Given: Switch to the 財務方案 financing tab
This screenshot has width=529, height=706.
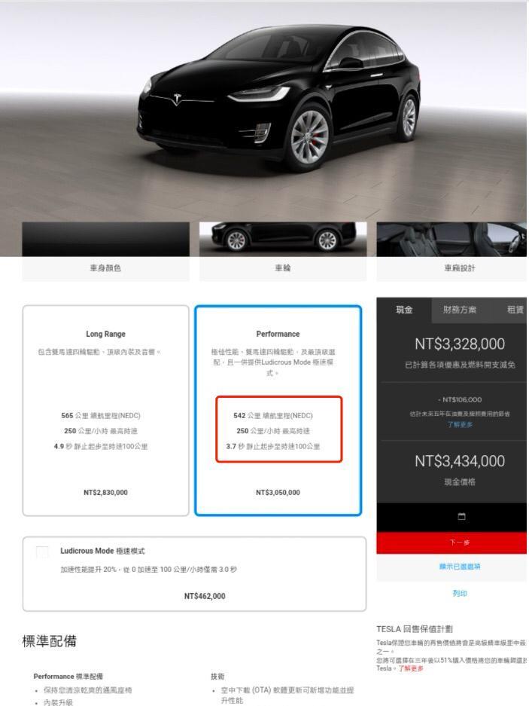Looking at the screenshot, I should 459,310.
